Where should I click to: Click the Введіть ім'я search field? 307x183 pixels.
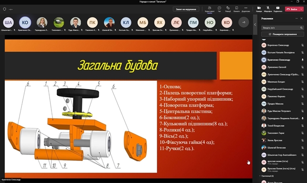pos(281,28)
